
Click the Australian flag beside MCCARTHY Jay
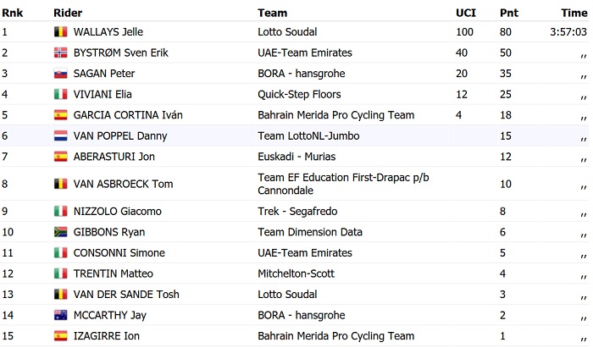point(60,315)
